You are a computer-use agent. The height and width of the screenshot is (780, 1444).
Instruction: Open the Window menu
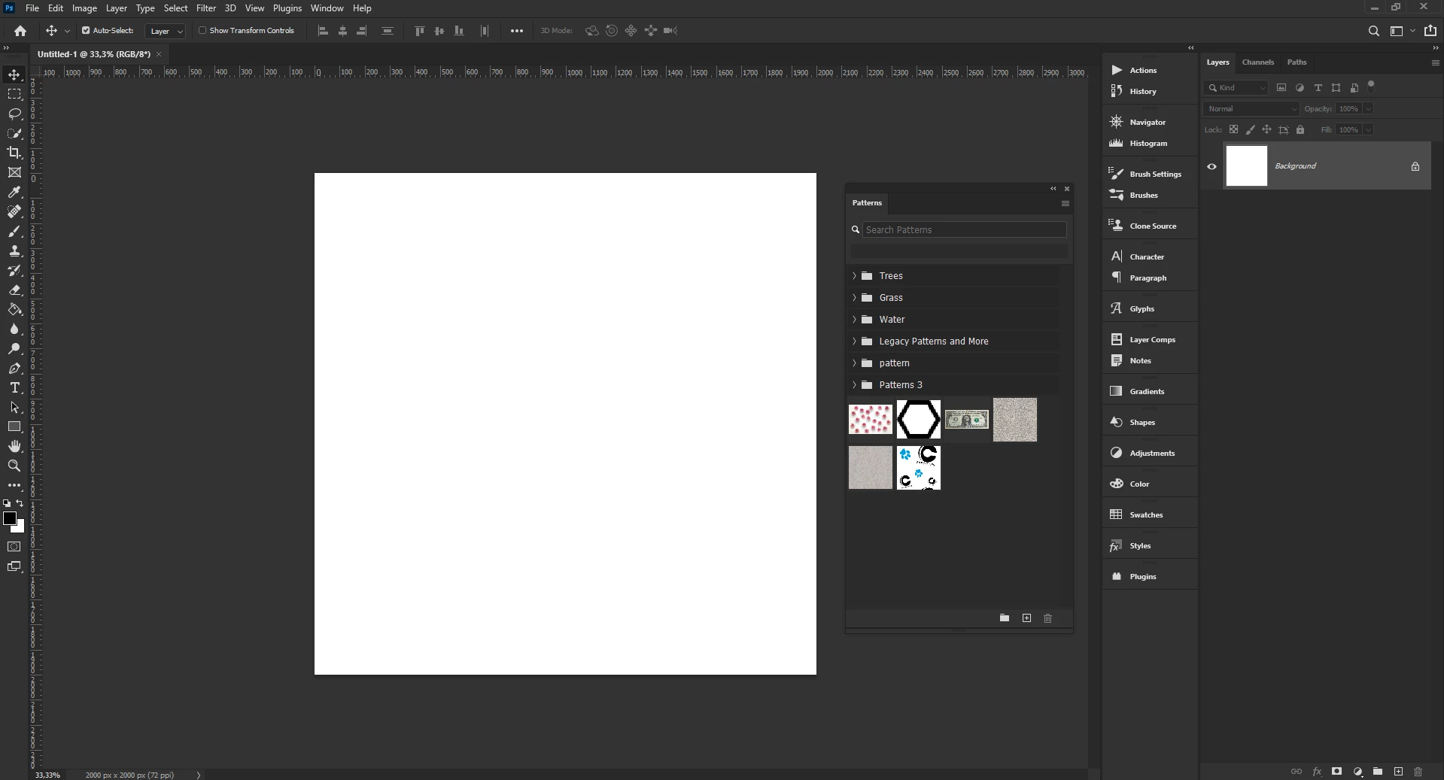click(327, 8)
